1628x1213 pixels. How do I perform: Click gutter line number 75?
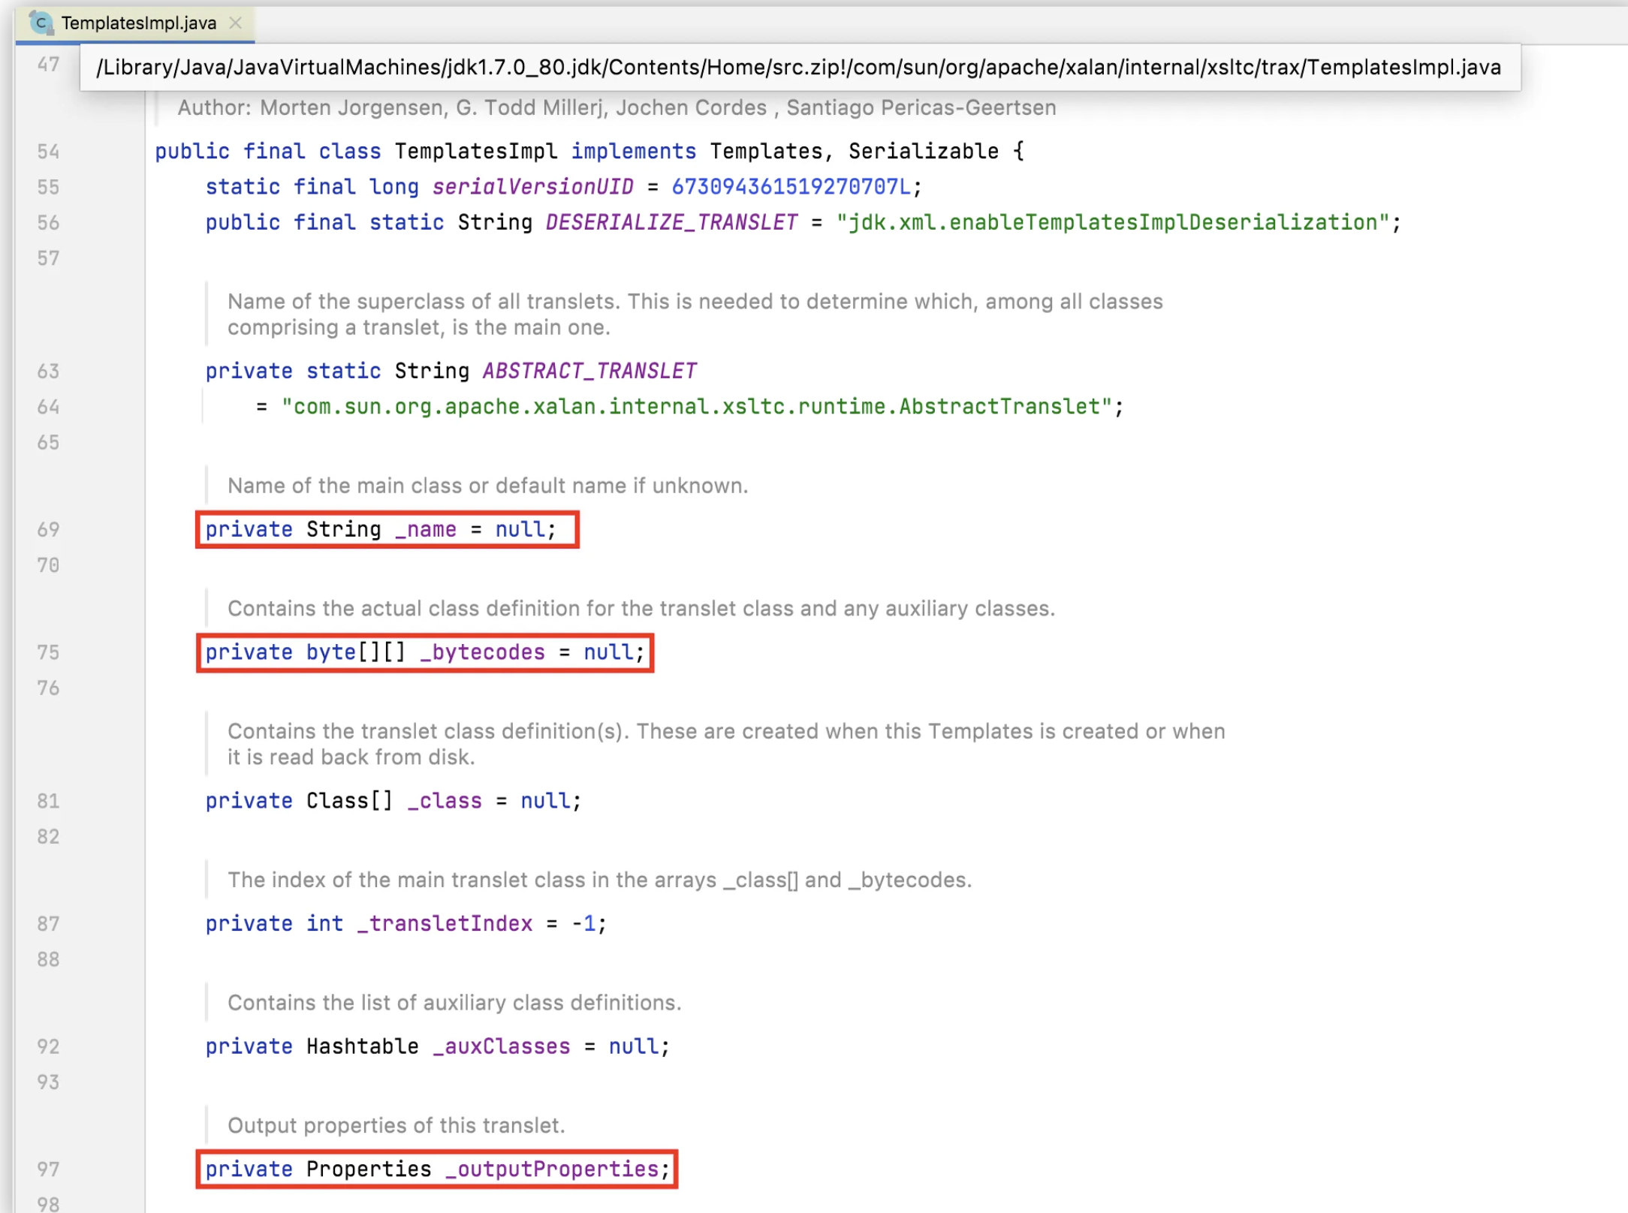[48, 652]
